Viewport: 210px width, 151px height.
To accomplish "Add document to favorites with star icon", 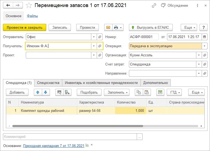I will (29, 5).
